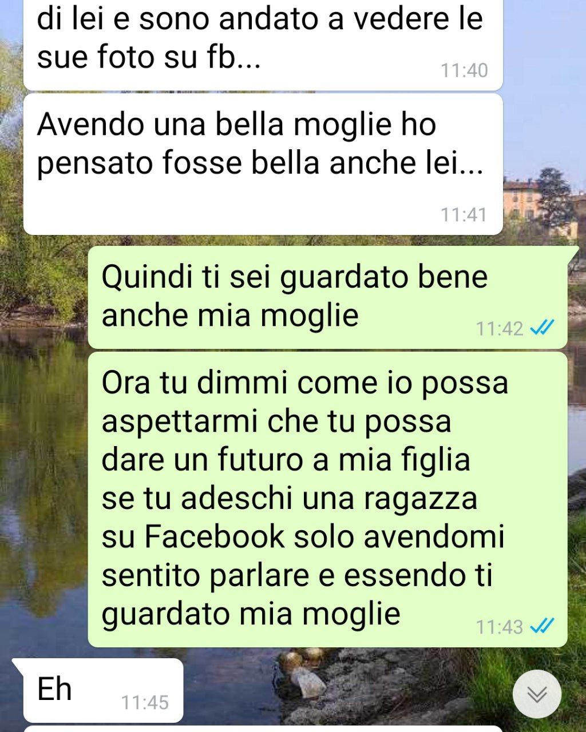Viewport: 586px width, 732px height.
Task: Tap the word 'Facebook' in the green message
Action: [215, 536]
